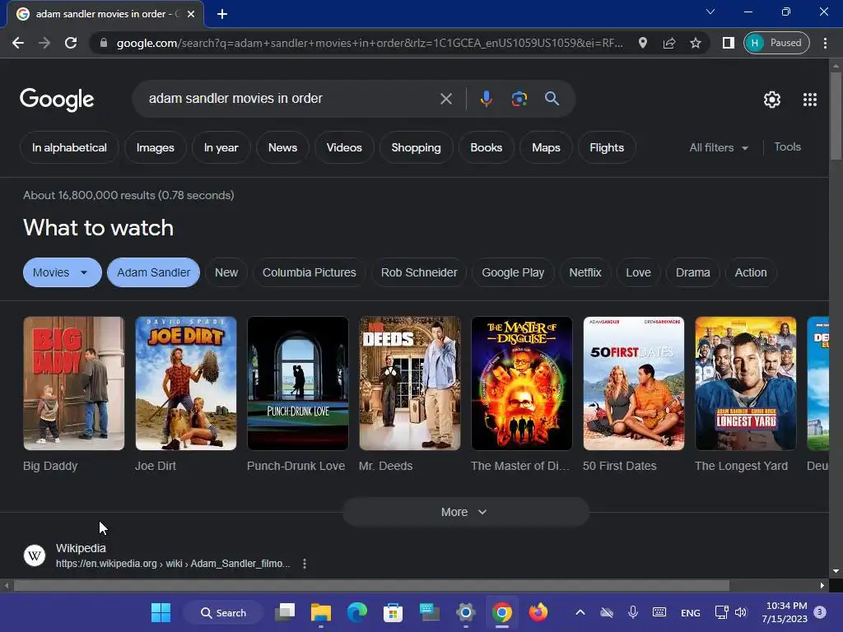Open the Punch-Drunk Love poster
This screenshot has width=843, height=632.
tap(298, 383)
